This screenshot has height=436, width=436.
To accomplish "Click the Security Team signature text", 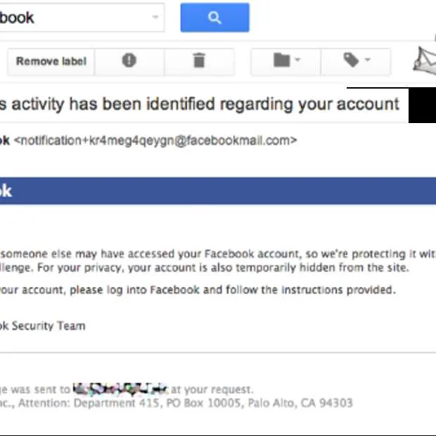I will click(44, 326).
